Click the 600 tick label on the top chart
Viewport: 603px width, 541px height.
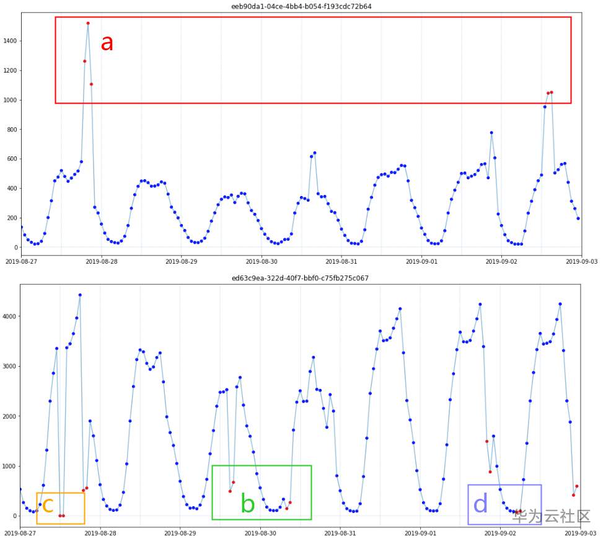point(12,159)
